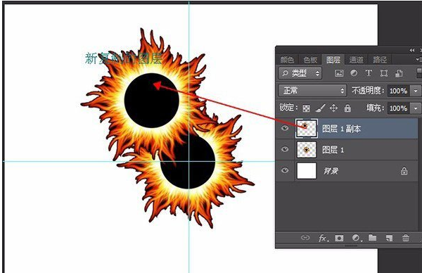
Task: Create new adjustment layer icon
Action: (357, 238)
